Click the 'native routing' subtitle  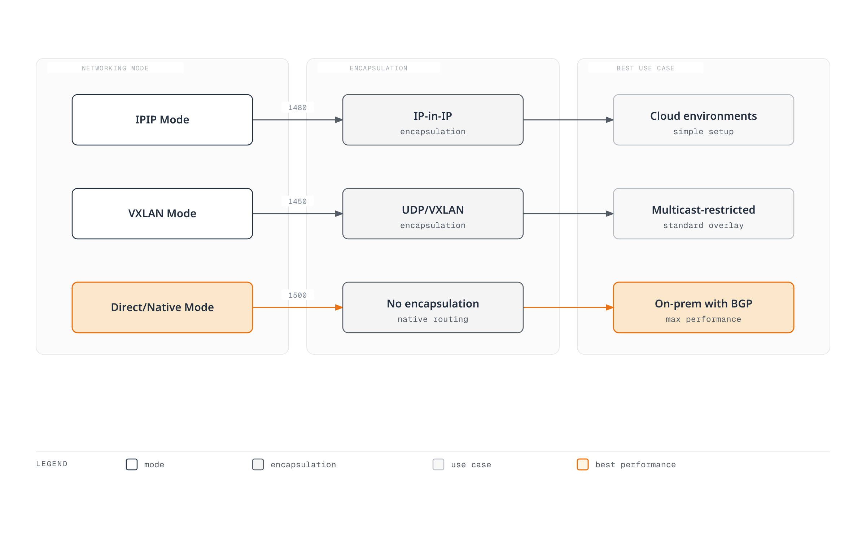433,319
